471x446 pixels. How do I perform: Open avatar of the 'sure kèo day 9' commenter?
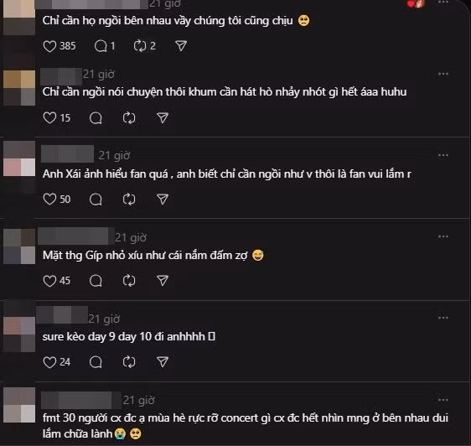click(x=19, y=334)
